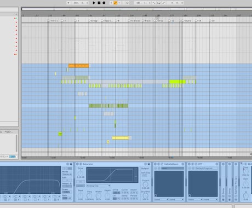Click the OTT DefaultProgram preset field
252x208 pixels.
click(x=207, y=168)
